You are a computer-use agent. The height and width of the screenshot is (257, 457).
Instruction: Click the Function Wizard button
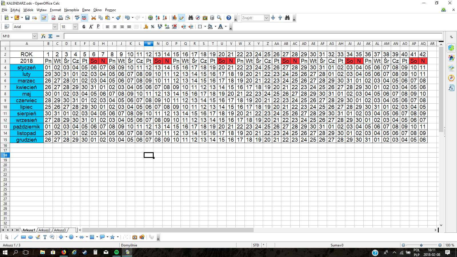[x=43, y=36]
